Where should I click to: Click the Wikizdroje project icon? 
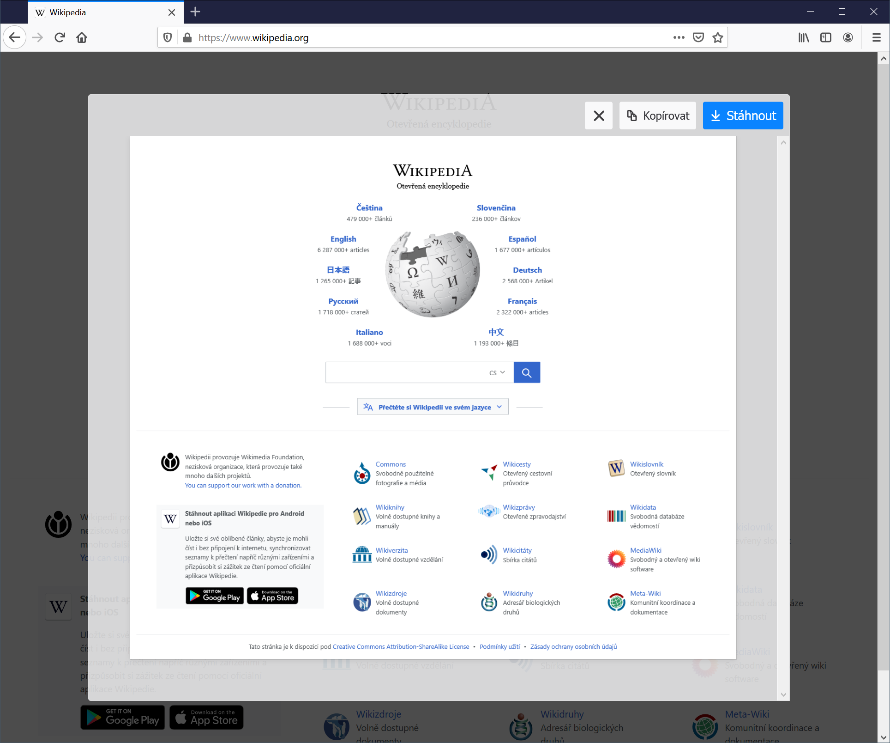362,602
